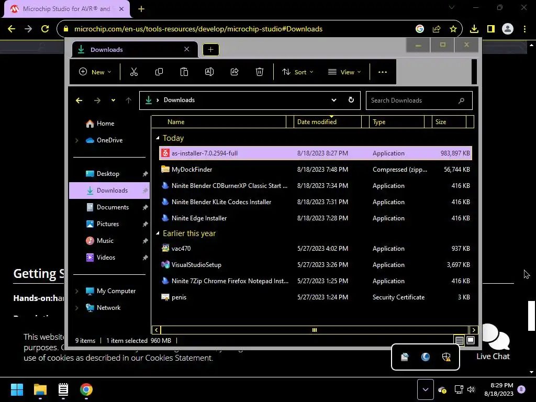Expand OneDrive in navigation pane
Image resolution: width=536 pixels, height=402 pixels.
pos(76,140)
